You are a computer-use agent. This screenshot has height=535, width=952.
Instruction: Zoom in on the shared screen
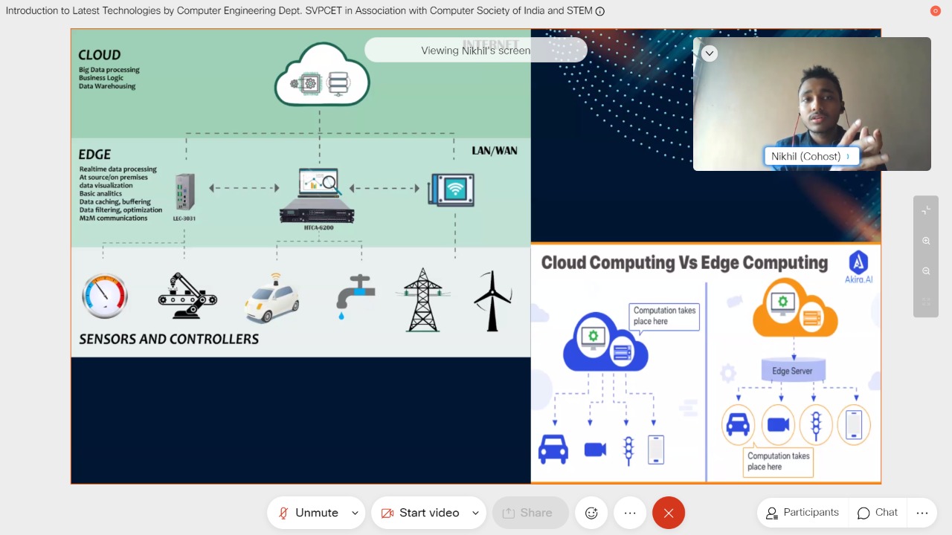click(926, 241)
